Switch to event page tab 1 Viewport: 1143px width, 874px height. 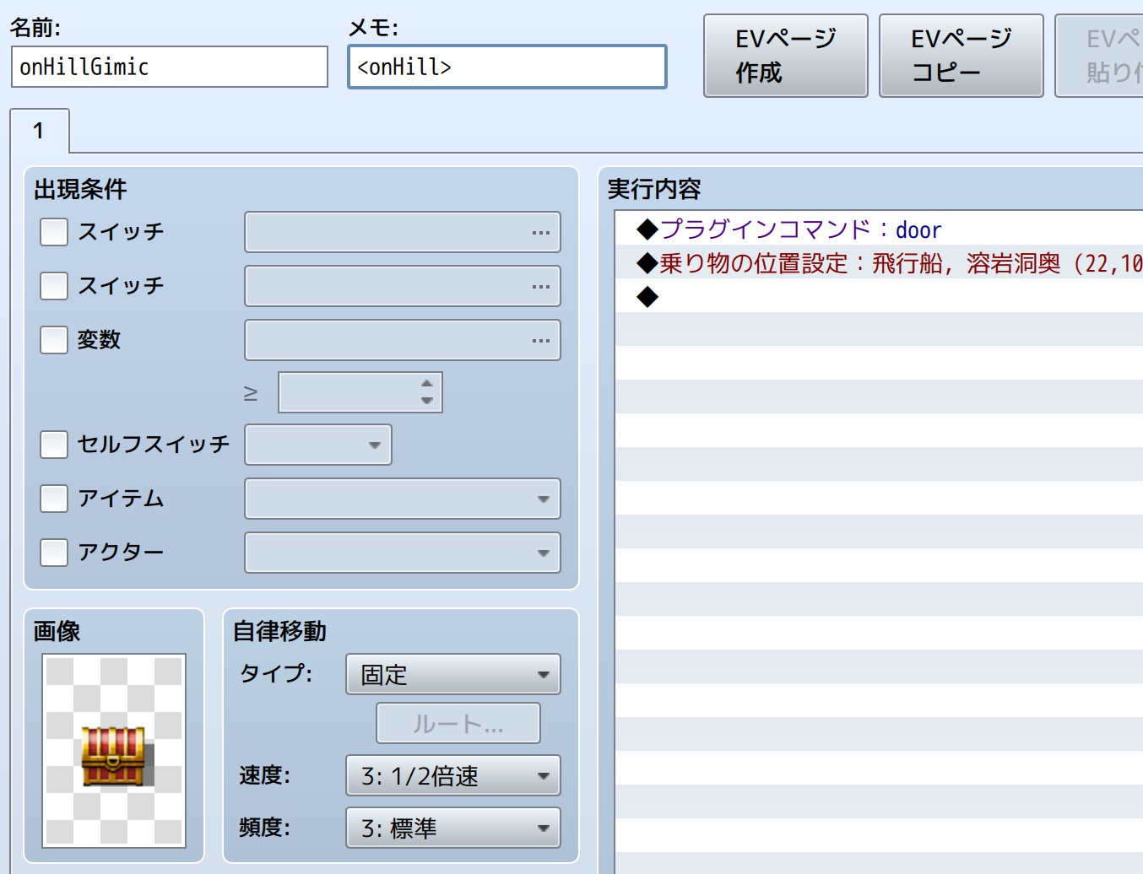tap(39, 132)
